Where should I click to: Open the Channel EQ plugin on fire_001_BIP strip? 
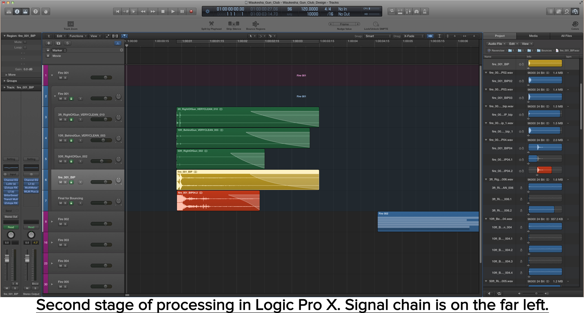(x=11, y=180)
